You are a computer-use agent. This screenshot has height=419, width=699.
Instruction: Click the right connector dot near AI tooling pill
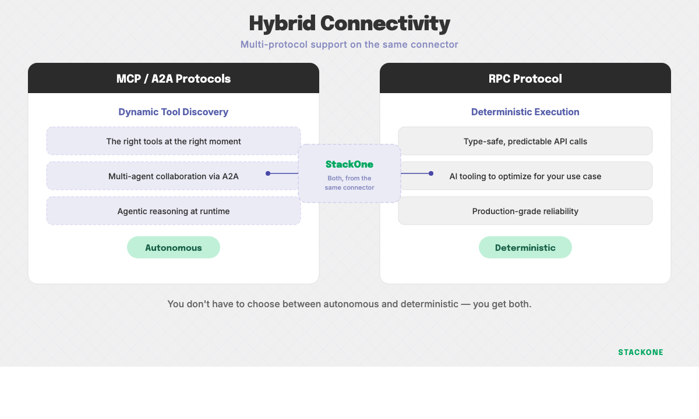tap(431, 173)
